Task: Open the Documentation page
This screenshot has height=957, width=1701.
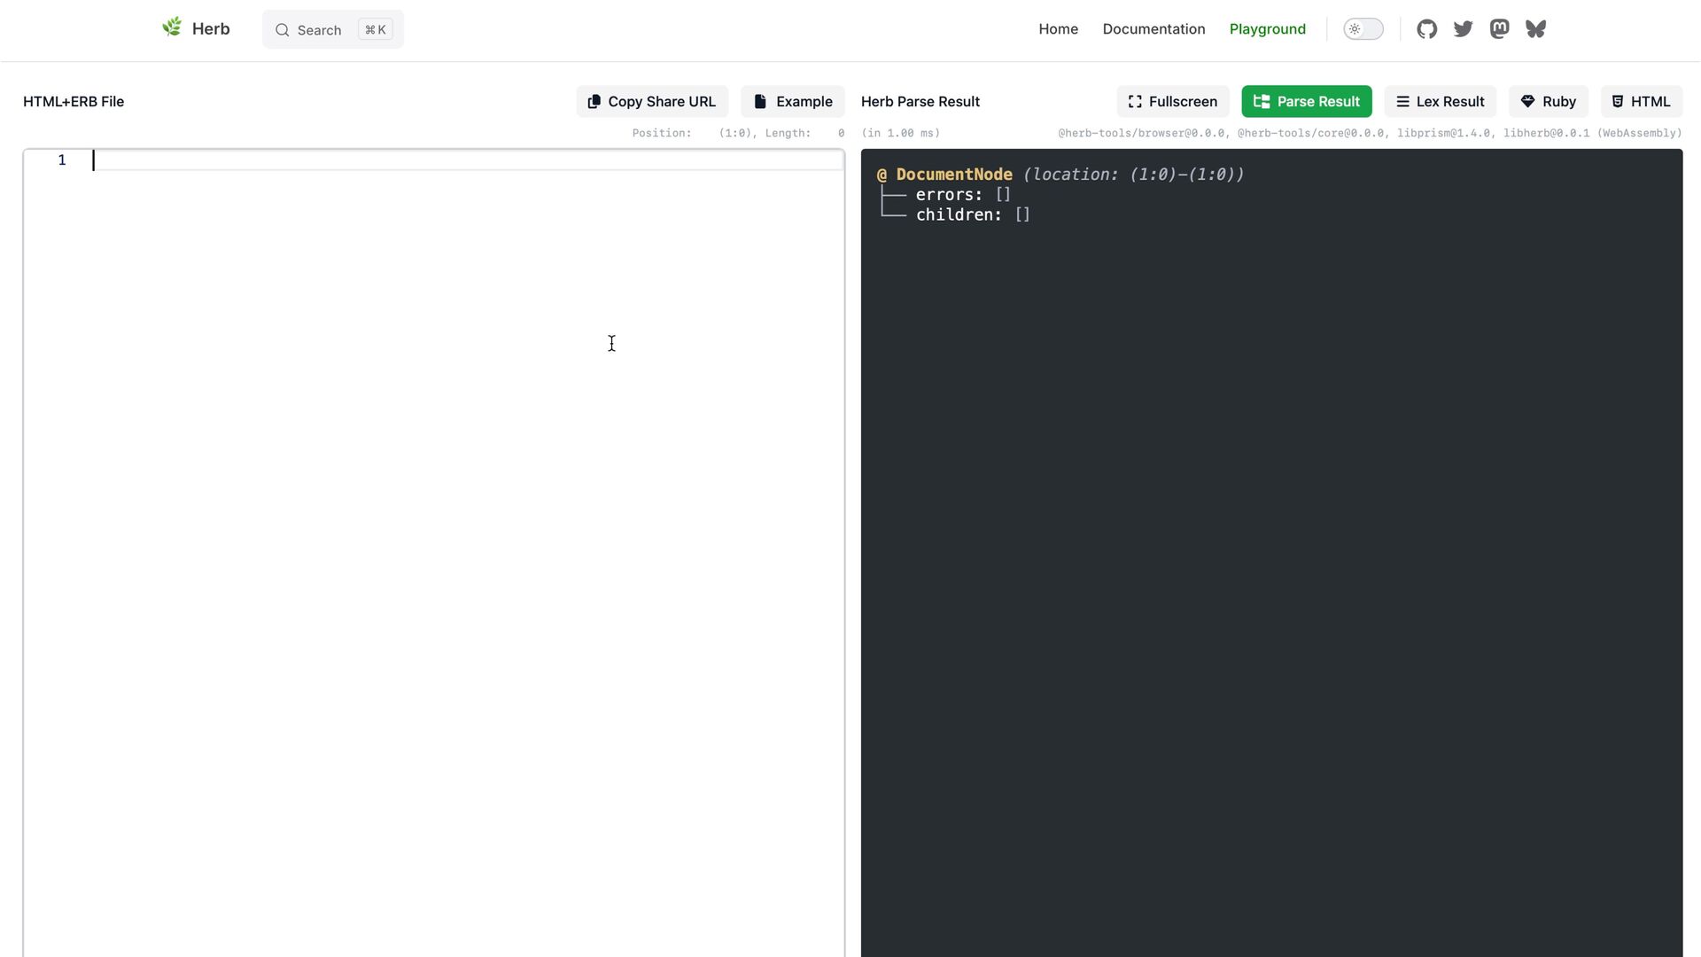Action: click(1153, 29)
